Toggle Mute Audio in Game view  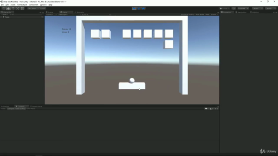200,14
